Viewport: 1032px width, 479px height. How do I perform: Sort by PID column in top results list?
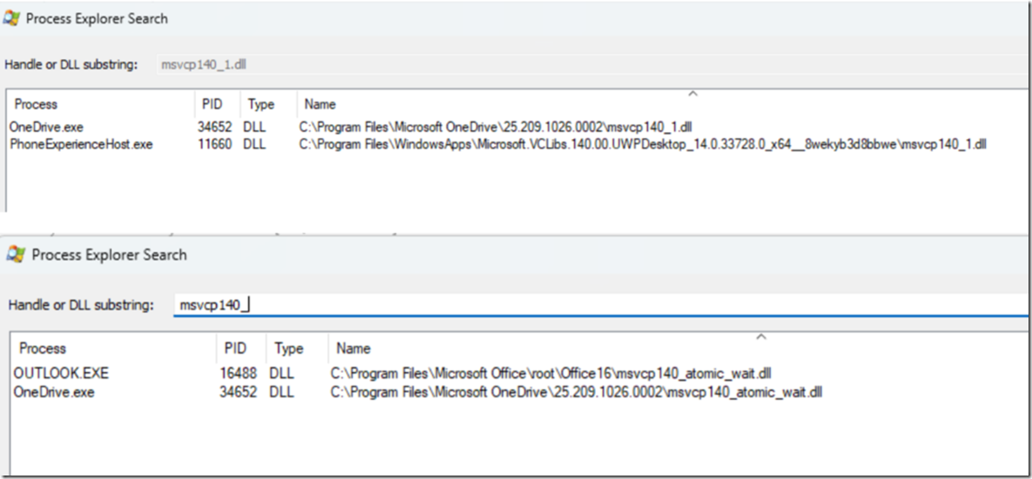point(211,104)
